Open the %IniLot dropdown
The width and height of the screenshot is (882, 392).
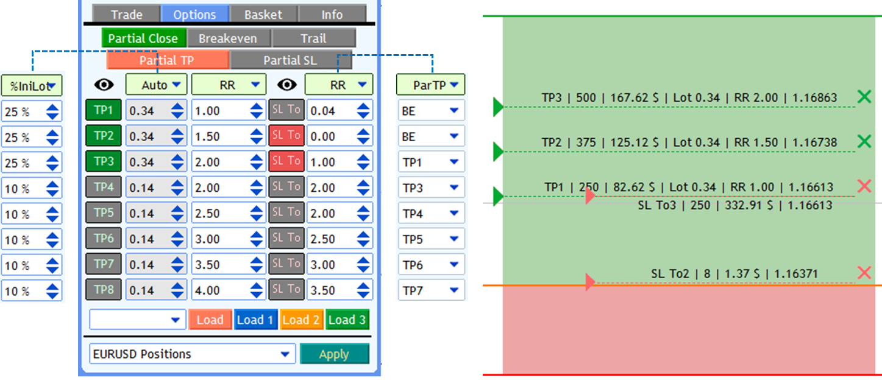[x=32, y=85]
